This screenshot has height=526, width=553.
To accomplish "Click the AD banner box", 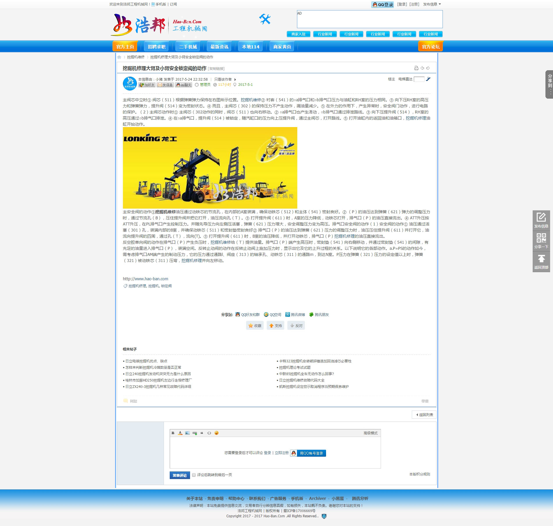I will (x=370, y=19).
